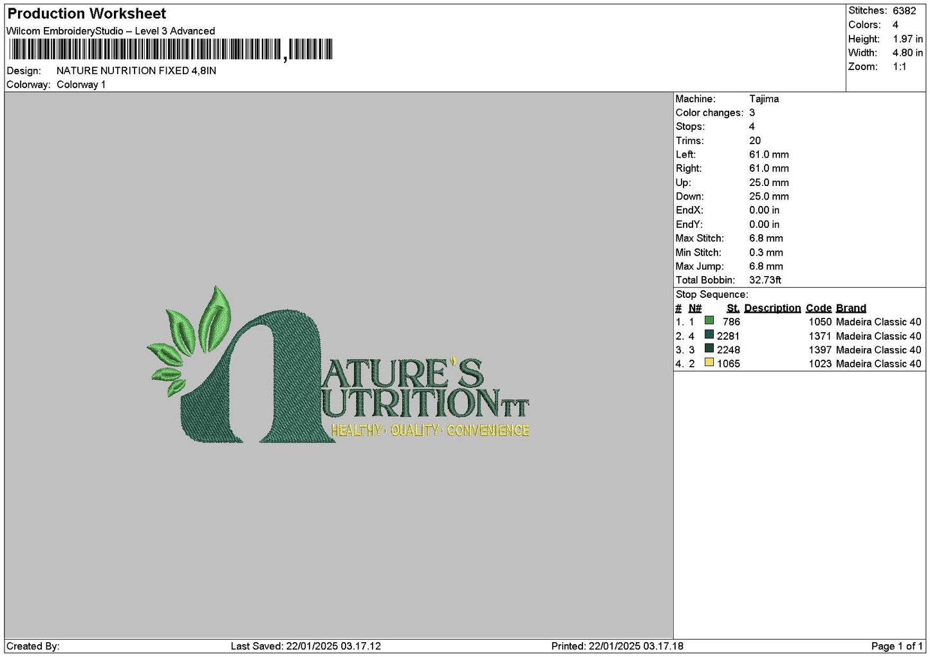The image size is (930, 657).
Task: Click thread code '1397'
Action: 821,350
